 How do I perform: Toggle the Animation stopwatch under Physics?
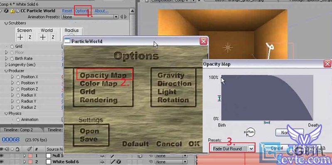18,119
